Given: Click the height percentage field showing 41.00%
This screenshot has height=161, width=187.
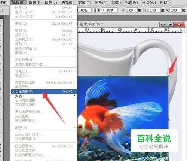Looking at the screenshot, I should 110,10.
